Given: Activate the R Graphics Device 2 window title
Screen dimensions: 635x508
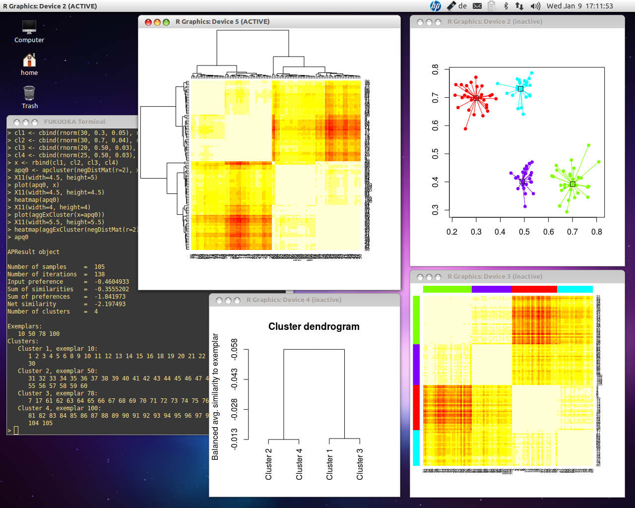Looking at the screenshot, I should 495,22.
